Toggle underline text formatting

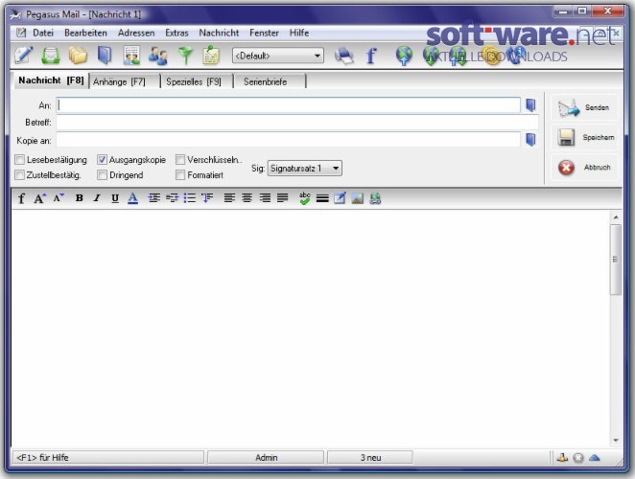point(115,198)
